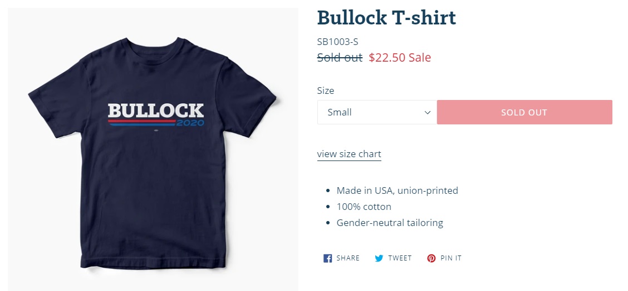Click the PIN IT text link
Viewport: 628px width, 291px height.
coord(451,258)
